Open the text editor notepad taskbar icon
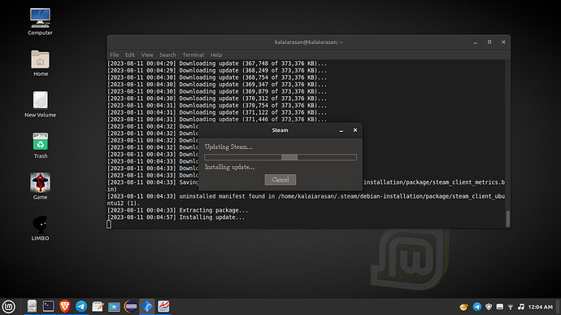The height and width of the screenshot is (315, 561). click(x=98, y=306)
